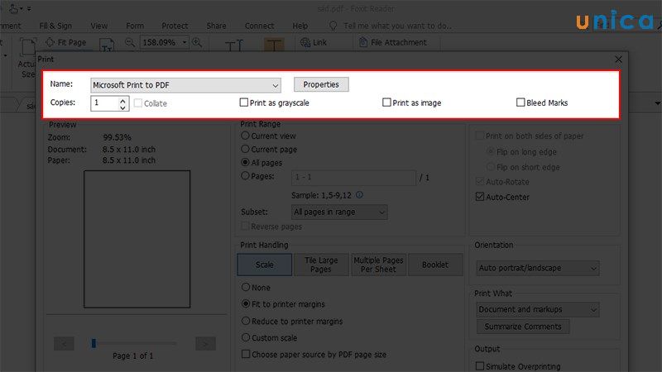This screenshot has height=372, width=662.
Task: Click the Fit Page icon
Action: [x=51, y=42]
